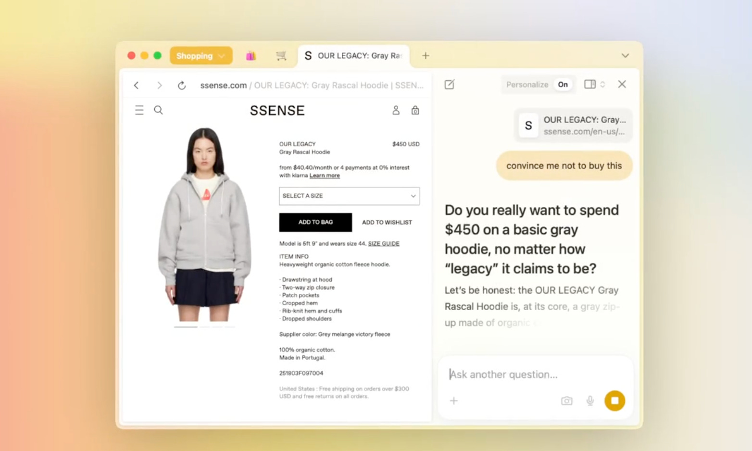Image resolution: width=752 pixels, height=451 pixels.
Task: Add attachment with plus icon in chat box
Action: [453, 401]
